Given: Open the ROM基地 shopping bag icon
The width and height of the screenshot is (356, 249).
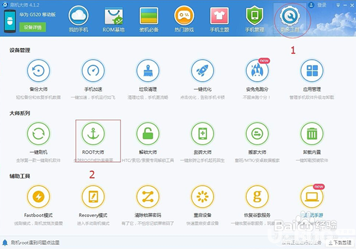Looking at the screenshot, I should point(113,15).
